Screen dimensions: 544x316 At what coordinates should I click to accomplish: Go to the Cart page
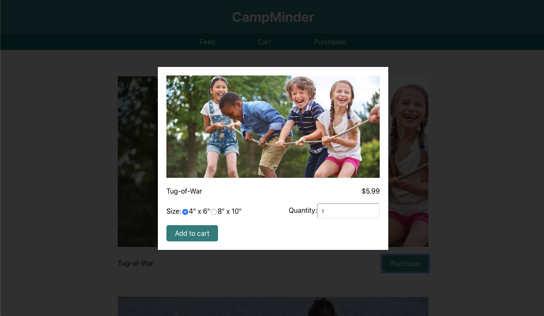[265, 42]
